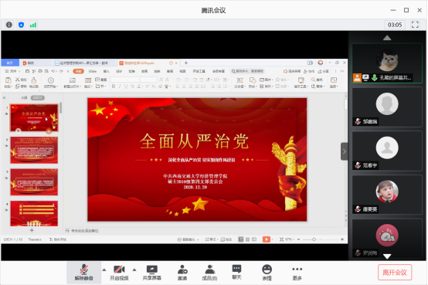Adjust the zoom slider in the shared presentation
This screenshot has height=285, width=428.
click(x=314, y=239)
